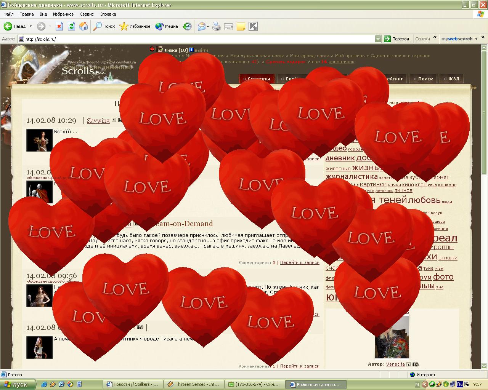Viewport: 488px width, 390px height.
Task: Open the Избранное menu
Action: point(63,14)
